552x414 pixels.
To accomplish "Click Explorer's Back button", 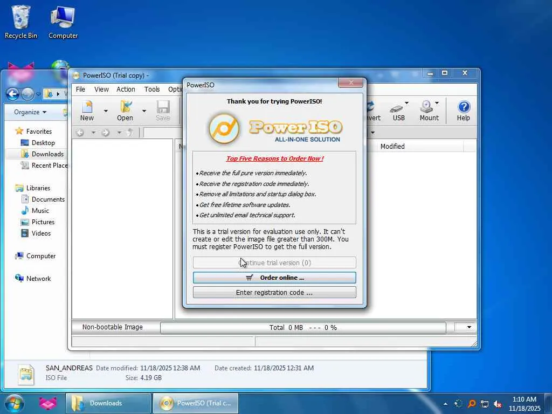I will click(x=13, y=94).
